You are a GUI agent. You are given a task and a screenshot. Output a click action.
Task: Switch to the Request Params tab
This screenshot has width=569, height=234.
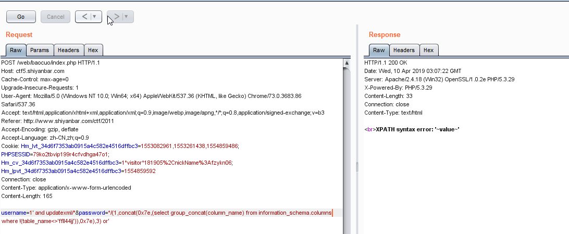tap(40, 50)
